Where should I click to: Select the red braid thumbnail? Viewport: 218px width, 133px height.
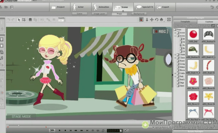pos(208,65)
